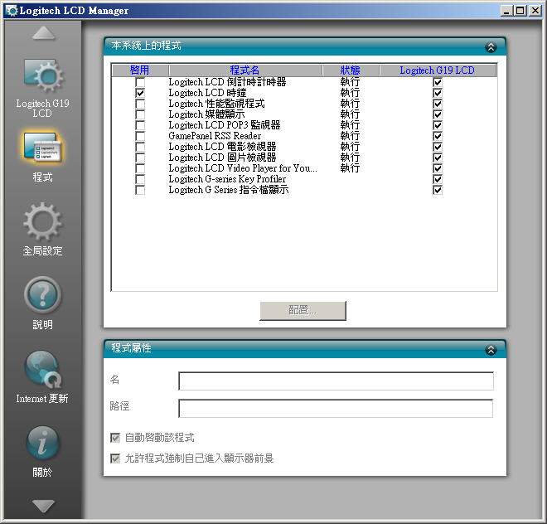Click the 名 text input field
This screenshot has height=524, width=547.
[336, 381]
